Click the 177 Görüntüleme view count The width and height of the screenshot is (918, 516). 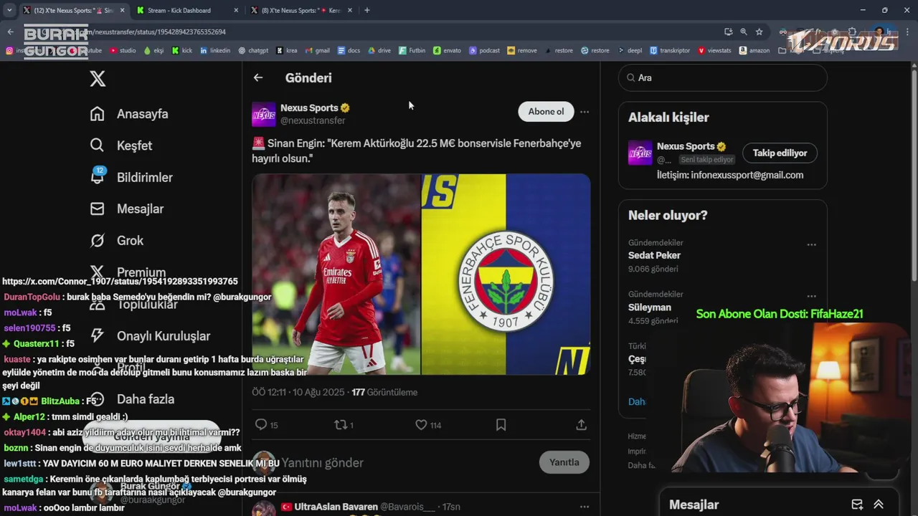[384, 392]
